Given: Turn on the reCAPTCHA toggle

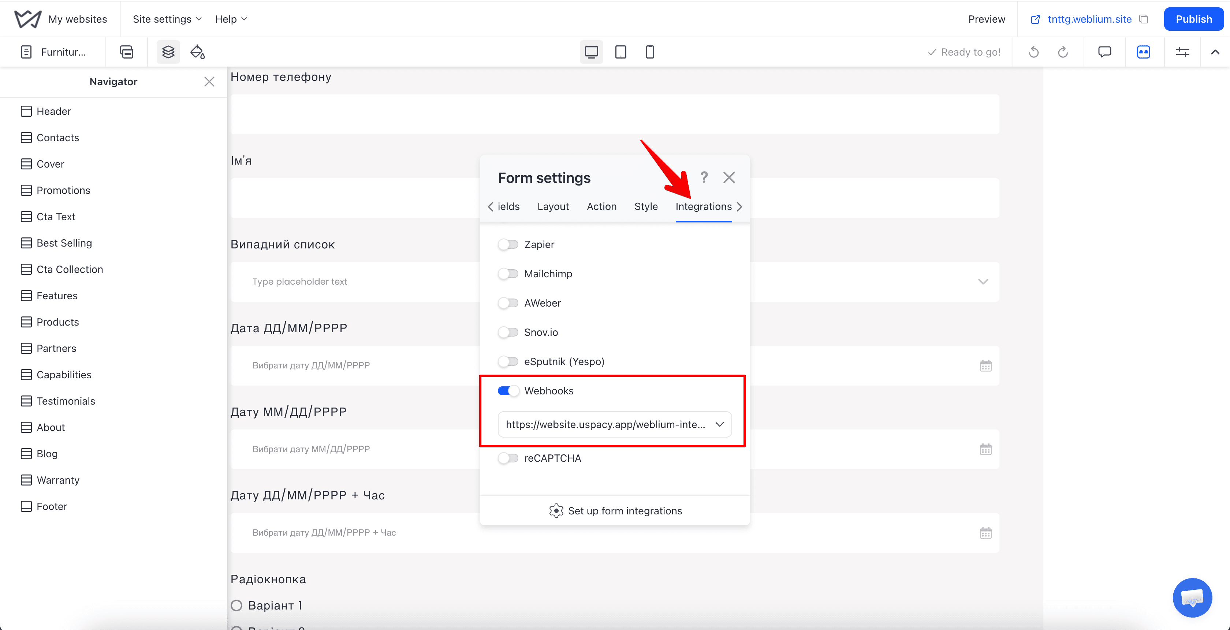Looking at the screenshot, I should [508, 458].
